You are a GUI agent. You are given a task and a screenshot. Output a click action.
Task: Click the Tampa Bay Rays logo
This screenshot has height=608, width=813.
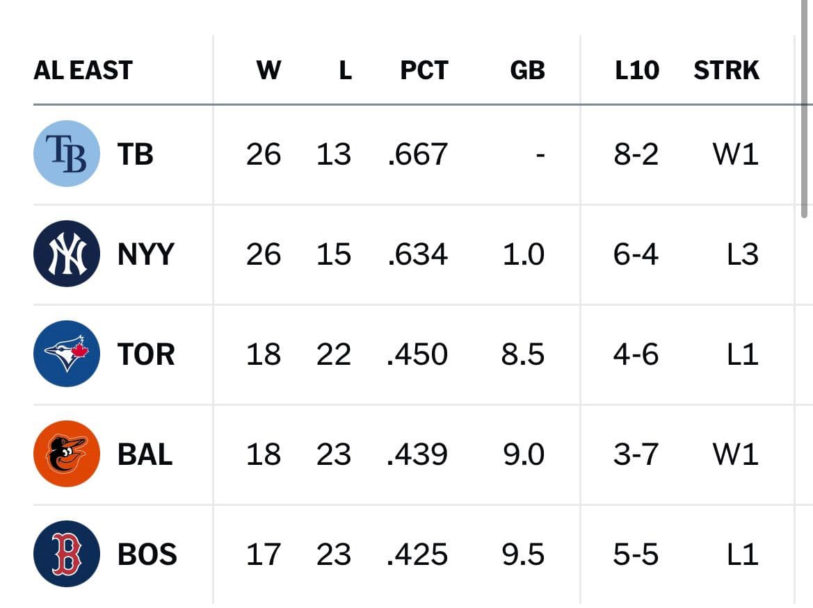[x=66, y=154]
